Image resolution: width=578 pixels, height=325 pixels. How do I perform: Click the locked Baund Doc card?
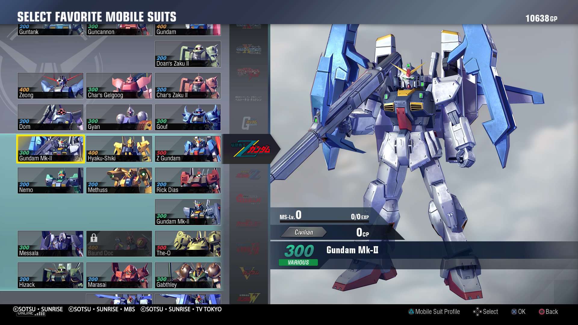pos(119,244)
